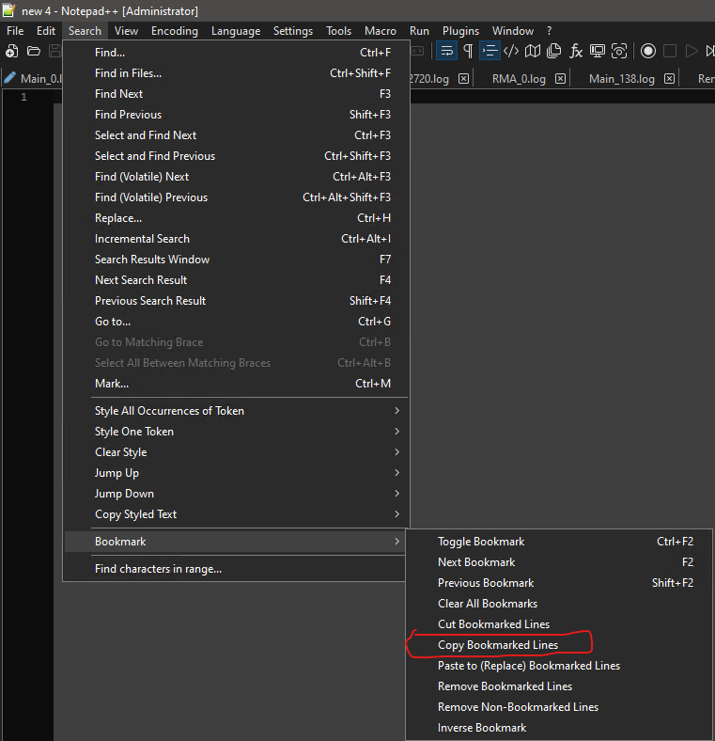
Task: Choose Find... from Search menu
Action: 236,53
